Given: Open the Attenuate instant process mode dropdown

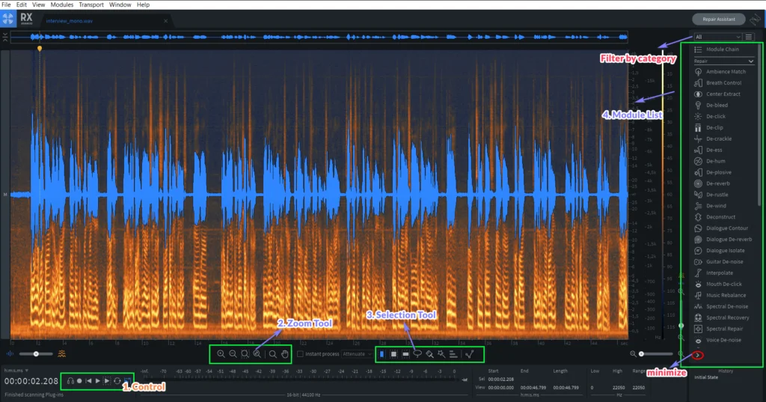Looking at the screenshot, I should pos(356,354).
